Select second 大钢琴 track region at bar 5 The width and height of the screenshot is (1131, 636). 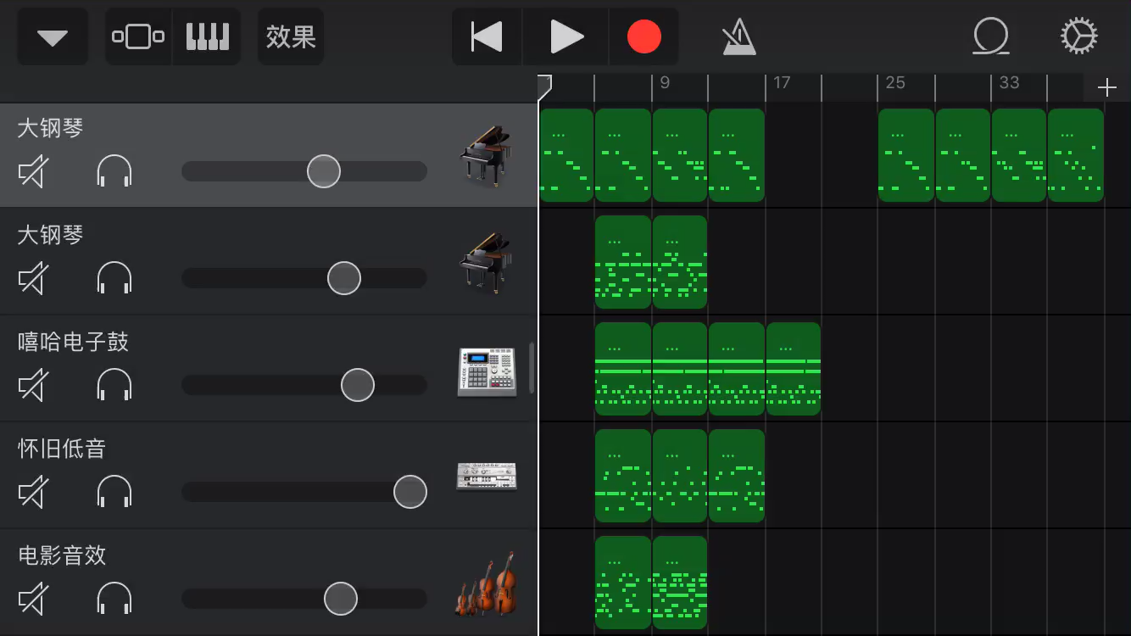point(623,262)
